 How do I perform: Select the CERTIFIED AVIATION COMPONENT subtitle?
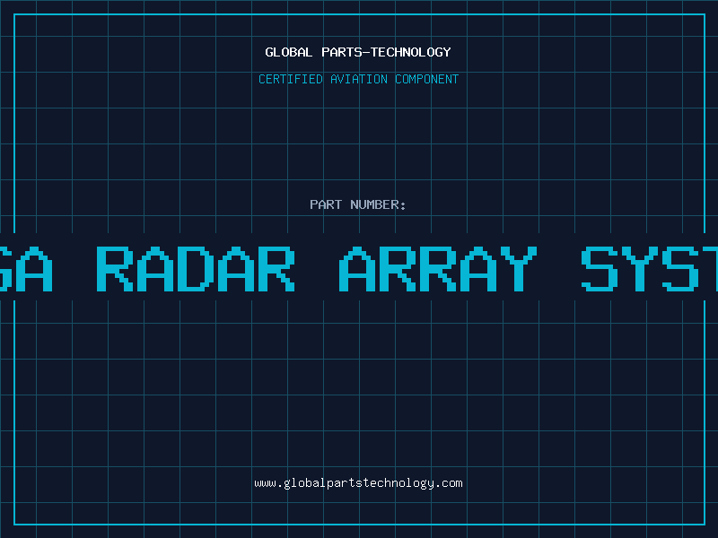click(358, 79)
